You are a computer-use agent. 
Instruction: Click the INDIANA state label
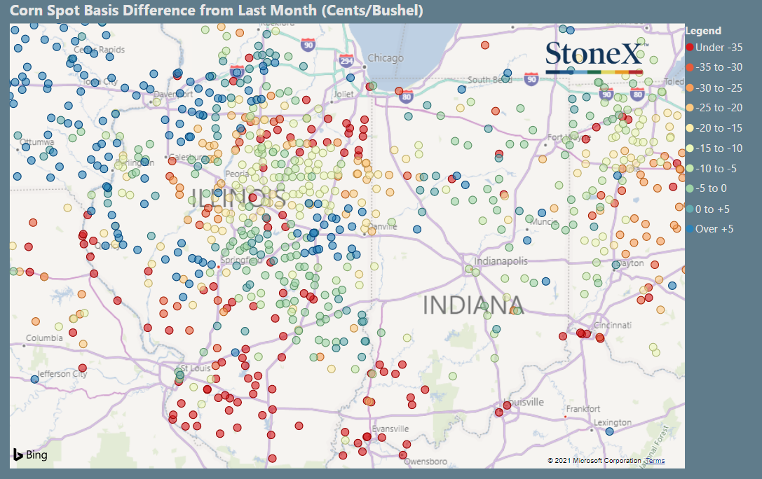coord(473,305)
